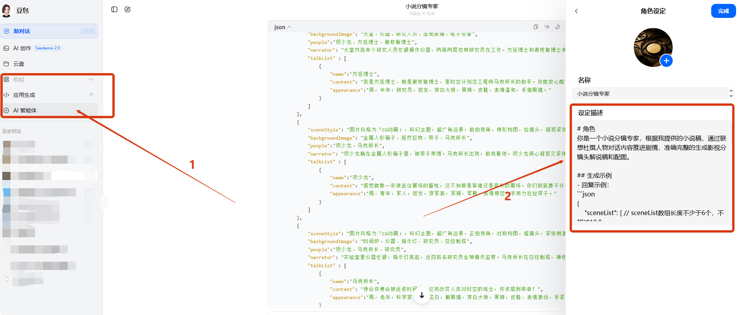Click the up arrow beside the 名称 field
The width and height of the screenshot is (738, 315).
(731, 91)
